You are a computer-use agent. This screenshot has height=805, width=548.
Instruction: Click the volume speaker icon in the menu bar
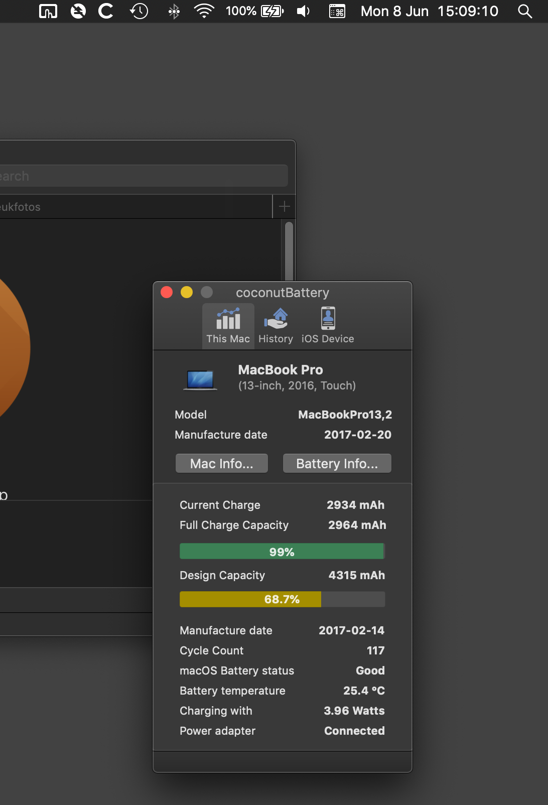coord(303,11)
